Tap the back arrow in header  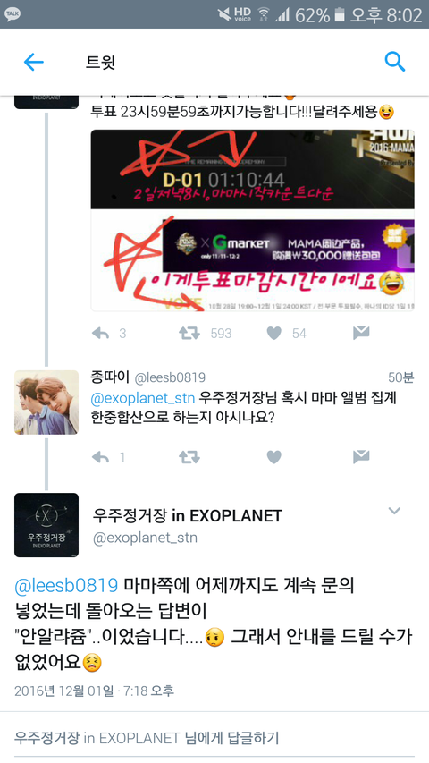pyautogui.click(x=34, y=63)
